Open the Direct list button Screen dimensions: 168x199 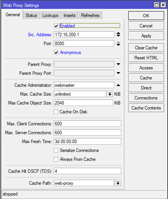point(146,88)
